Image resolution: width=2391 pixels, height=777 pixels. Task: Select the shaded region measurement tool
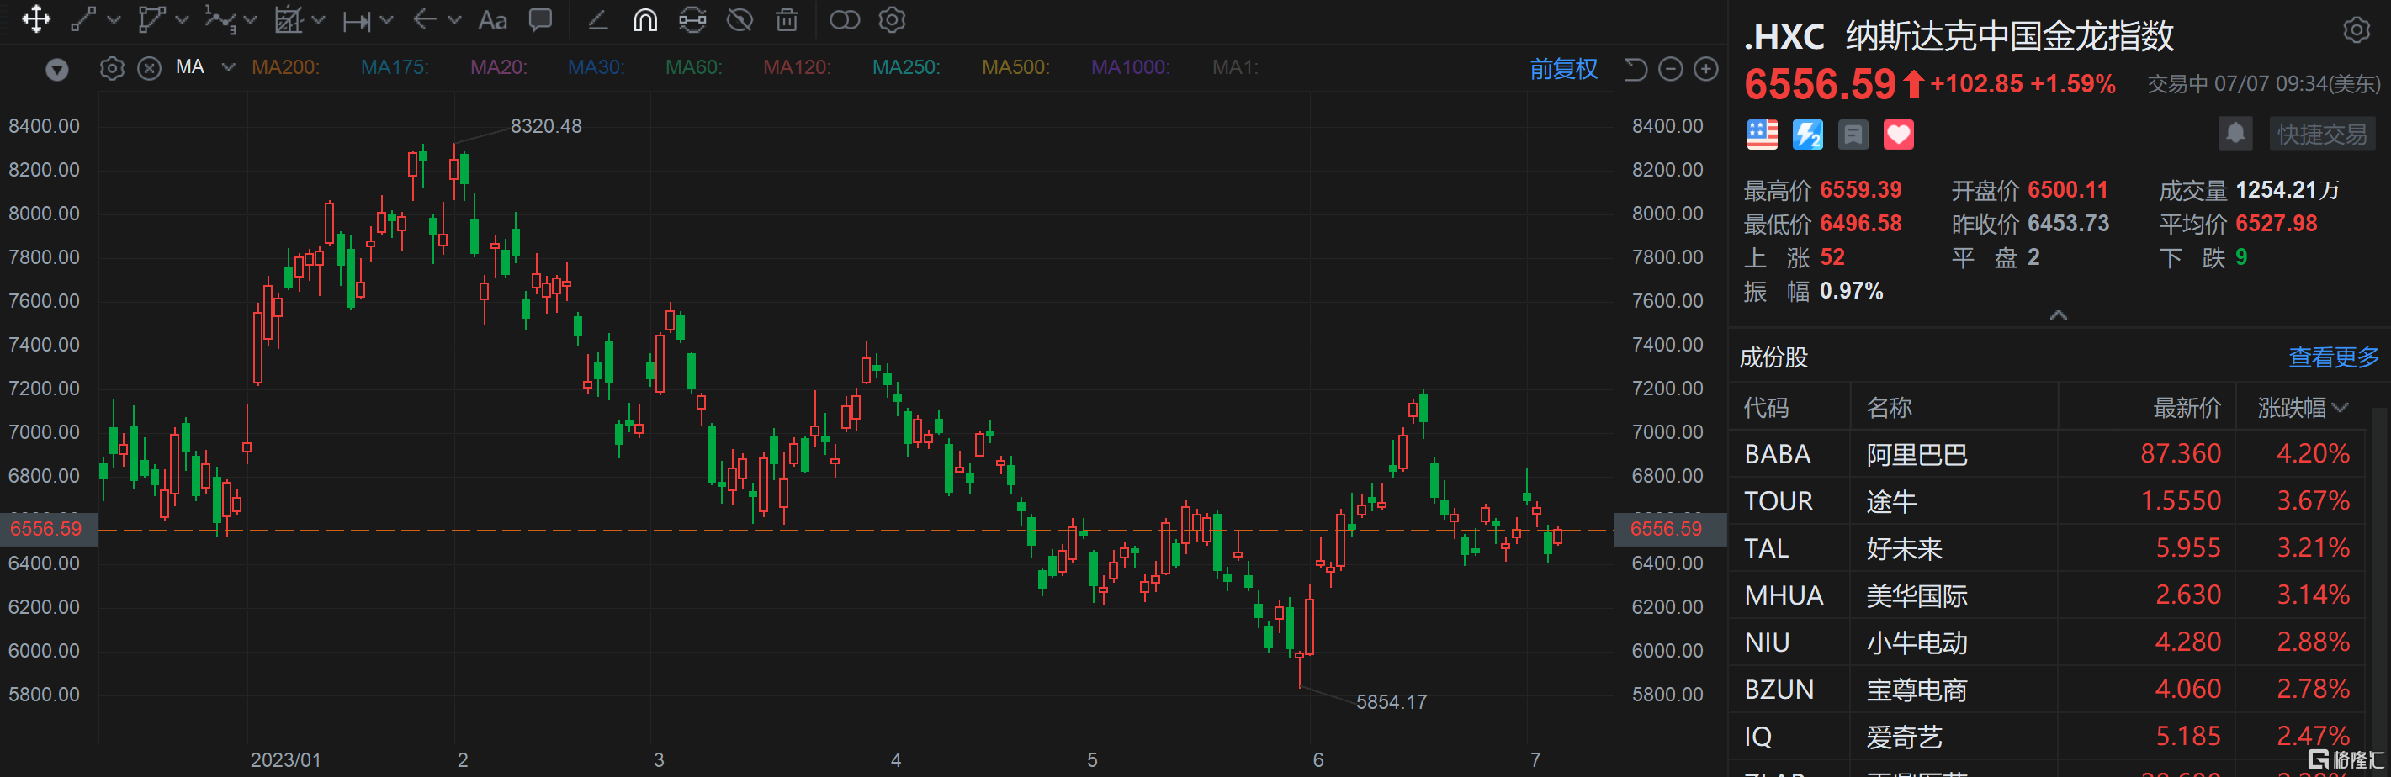pyautogui.click(x=289, y=19)
